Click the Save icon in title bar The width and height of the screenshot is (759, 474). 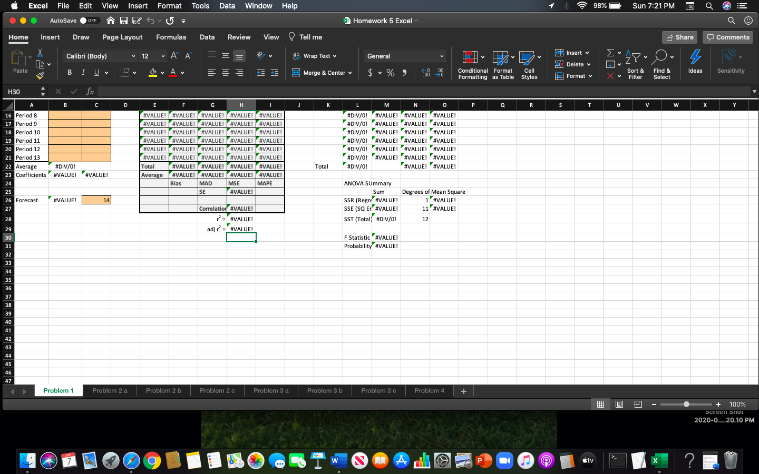[124, 21]
